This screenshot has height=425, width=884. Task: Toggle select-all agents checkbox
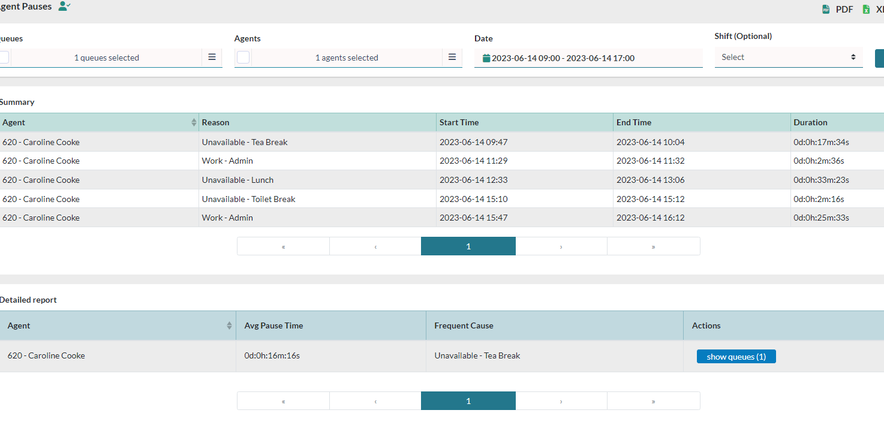(x=243, y=58)
